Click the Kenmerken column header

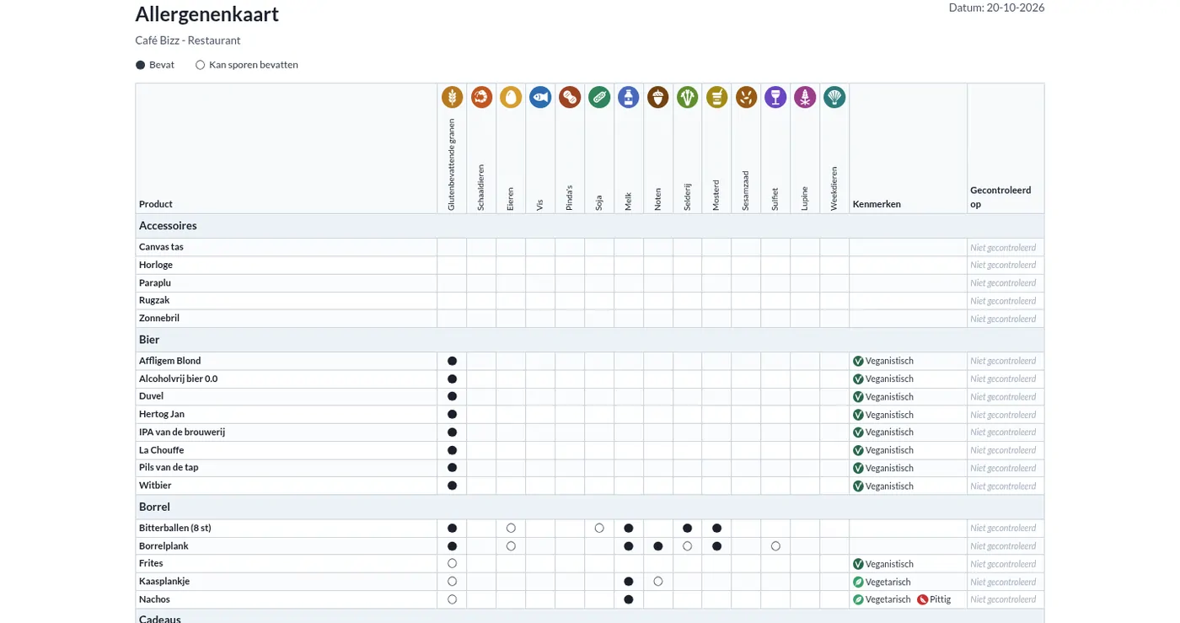877,204
